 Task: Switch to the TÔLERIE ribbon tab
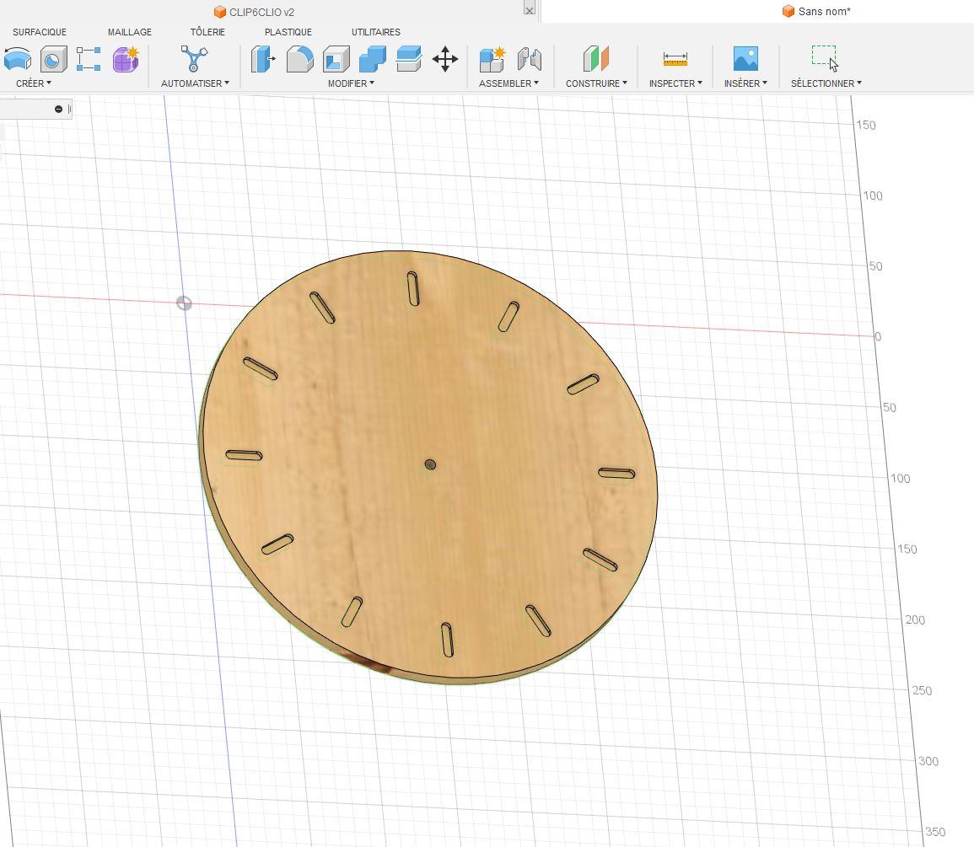tap(207, 31)
